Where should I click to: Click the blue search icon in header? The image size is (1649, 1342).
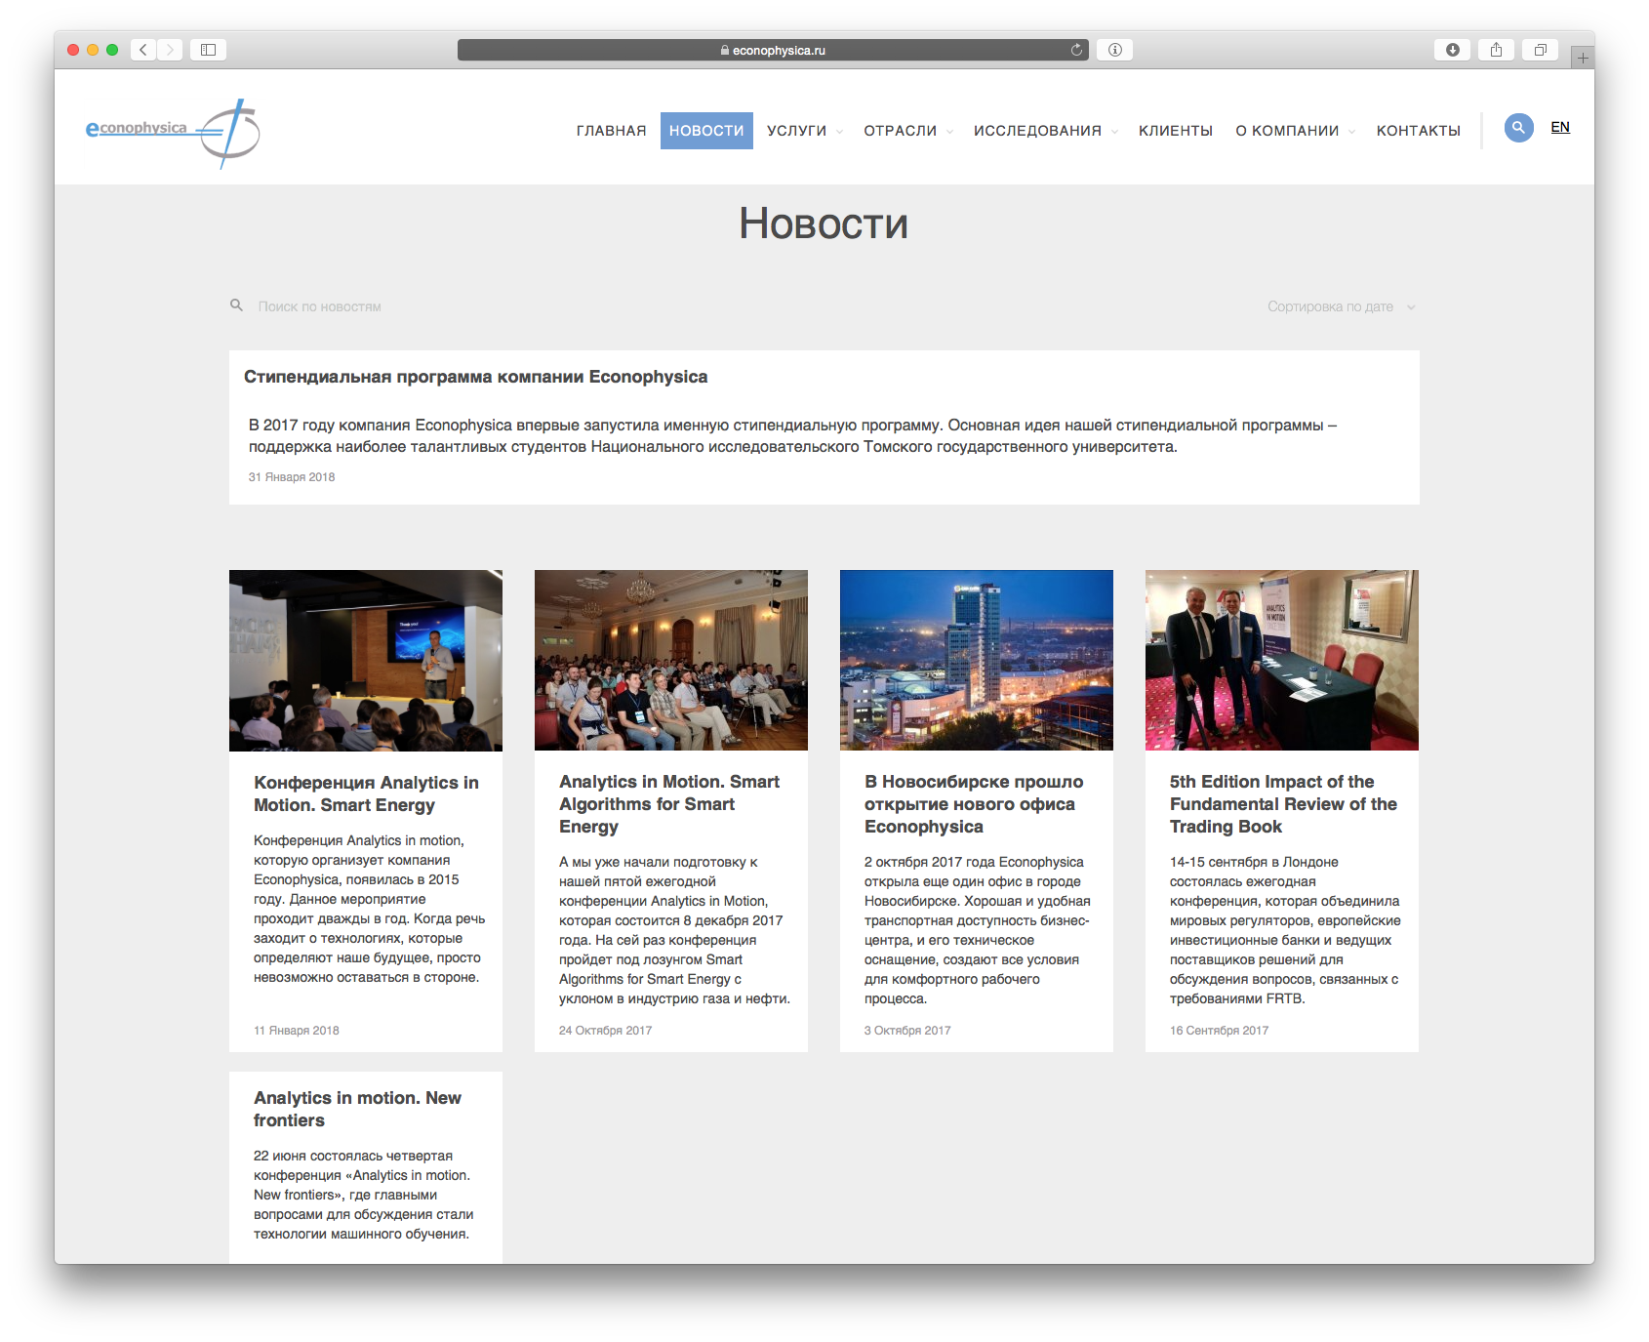[x=1518, y=128]
